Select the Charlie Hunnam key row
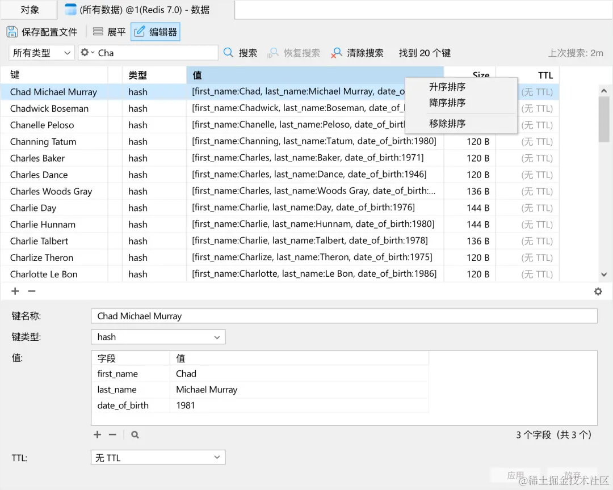Image resolution: width=613 pixels, height=490 pixels. 280,224
